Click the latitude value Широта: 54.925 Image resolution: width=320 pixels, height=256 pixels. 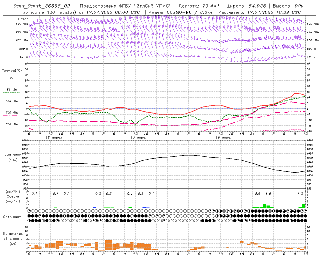pyautogui.click(x=246, y=6)
